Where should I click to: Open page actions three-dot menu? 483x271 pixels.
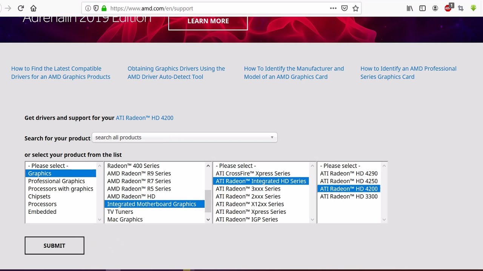[333, 8]
